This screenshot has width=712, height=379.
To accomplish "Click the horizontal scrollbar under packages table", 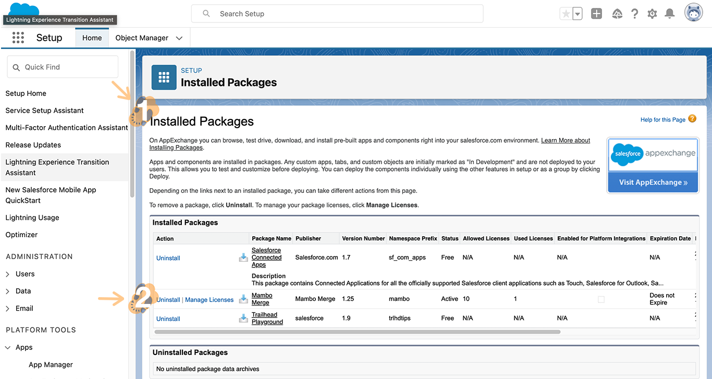I will 357,332.
